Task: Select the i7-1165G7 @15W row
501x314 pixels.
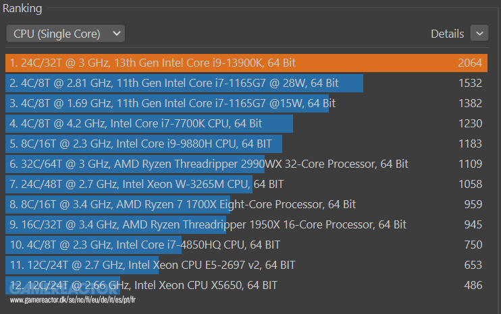Action: pos(246,103)
